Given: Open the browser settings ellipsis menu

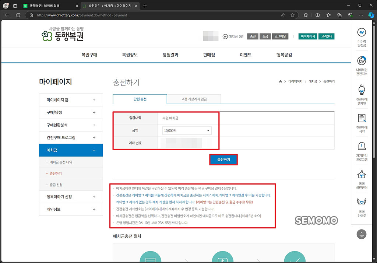Looking at the screenshot, I should (361, 15).
